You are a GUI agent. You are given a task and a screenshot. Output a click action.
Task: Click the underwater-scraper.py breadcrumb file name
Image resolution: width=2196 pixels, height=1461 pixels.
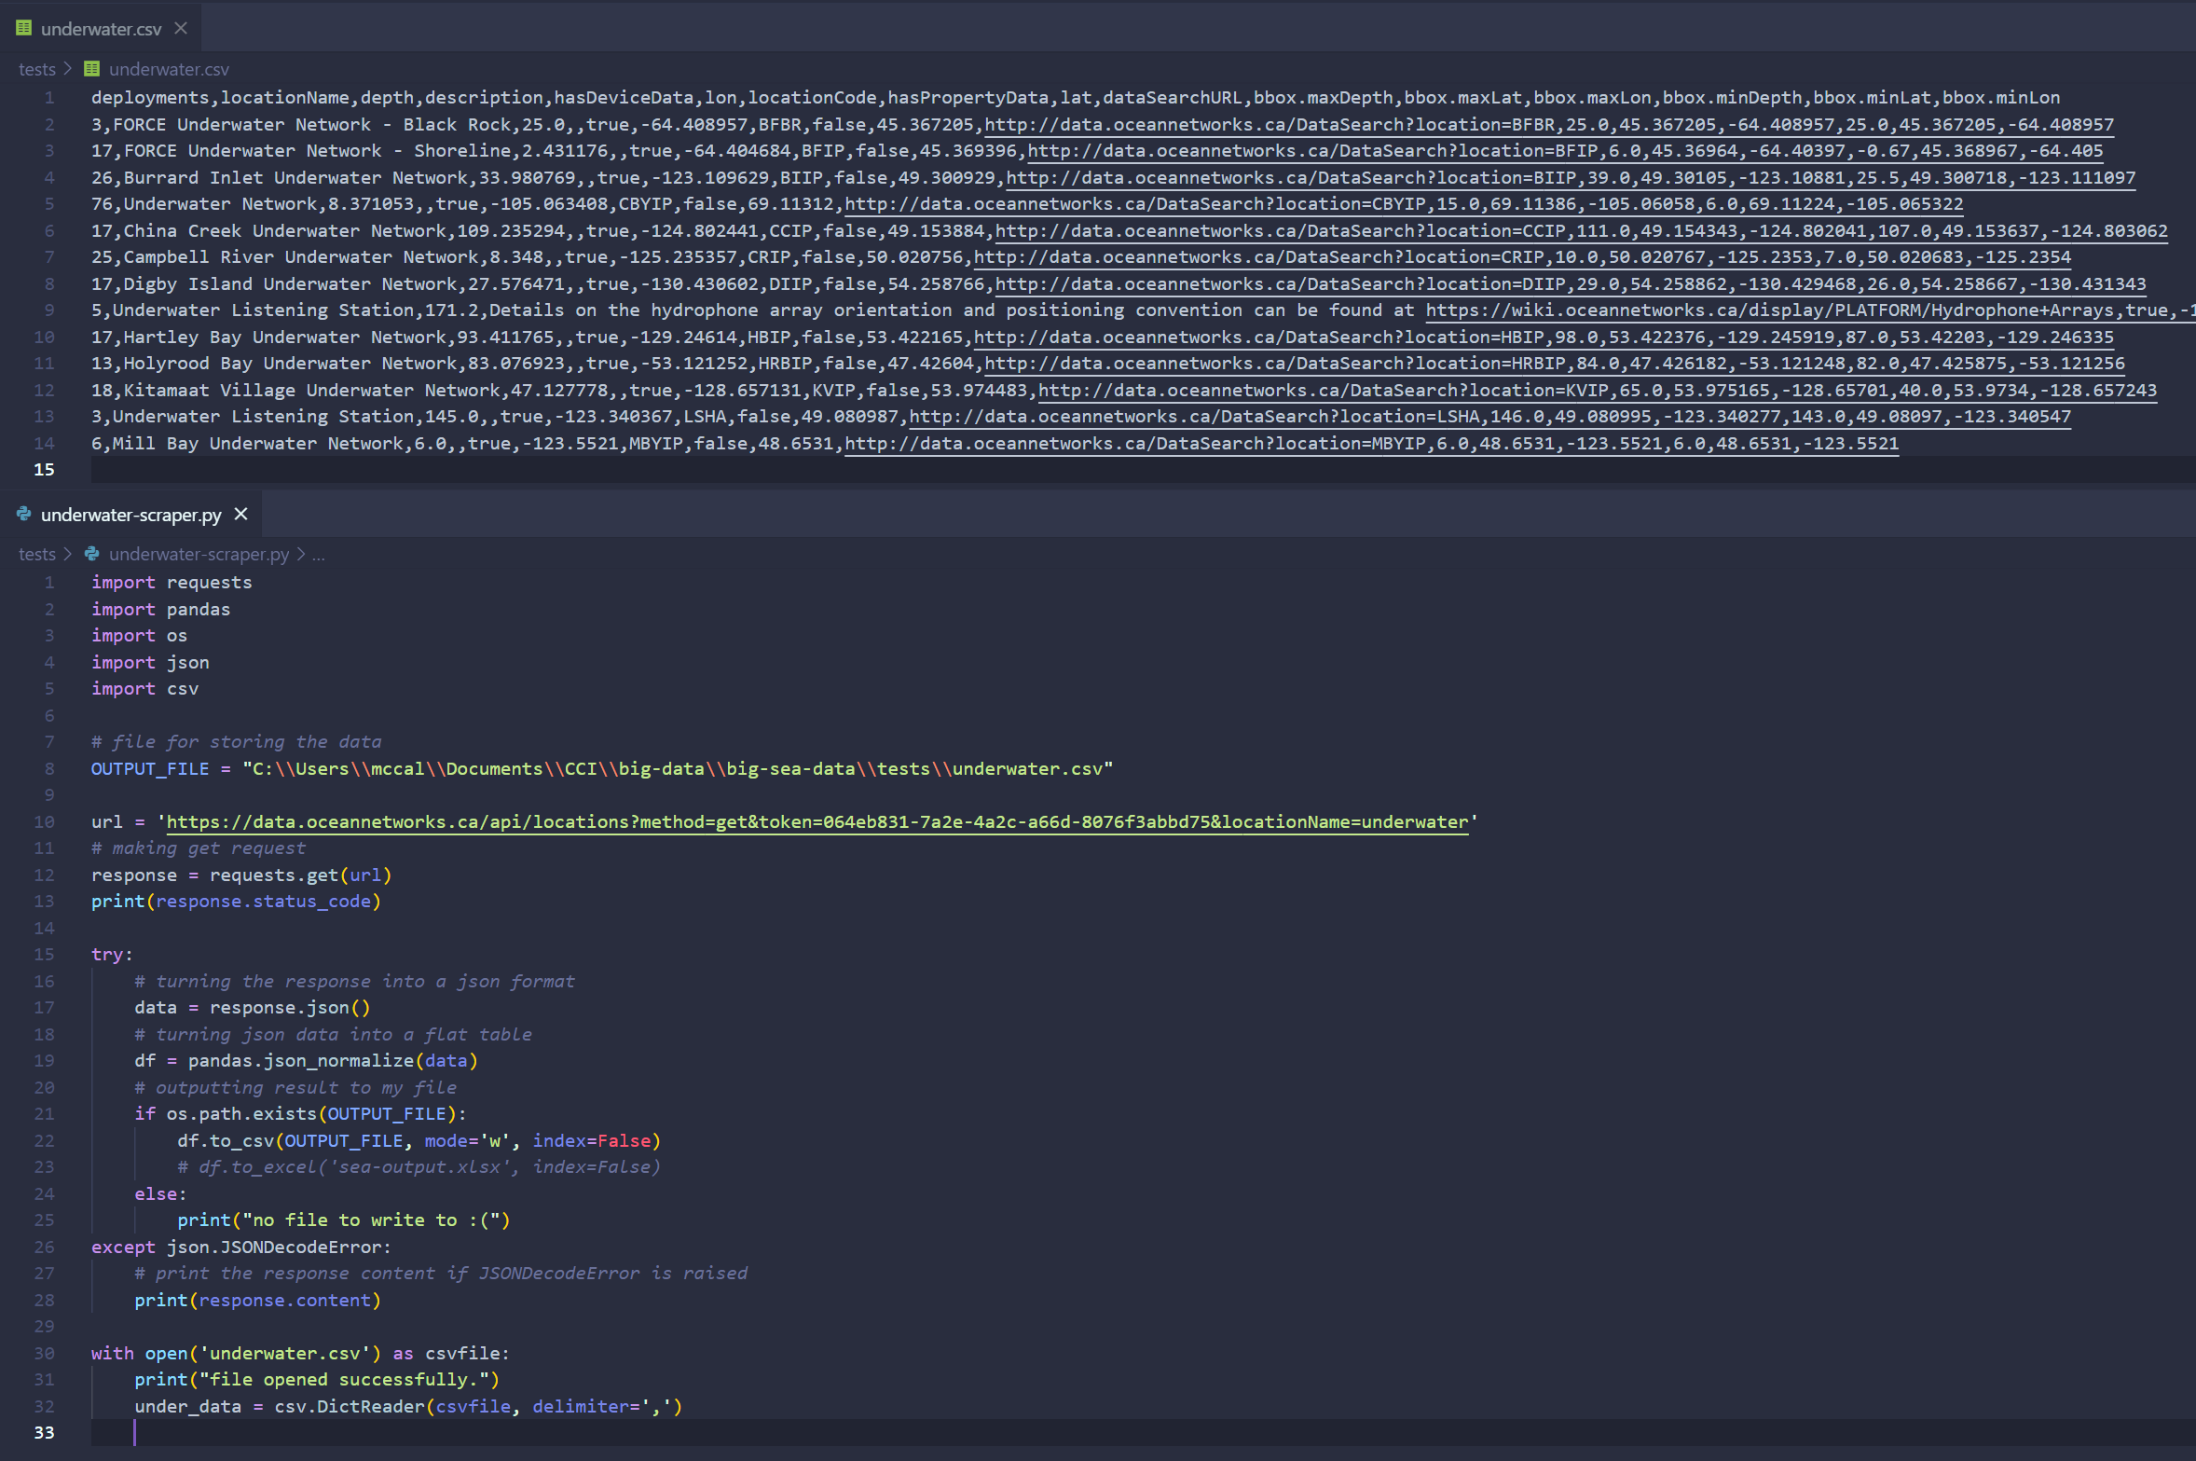(x=199, y=554)
